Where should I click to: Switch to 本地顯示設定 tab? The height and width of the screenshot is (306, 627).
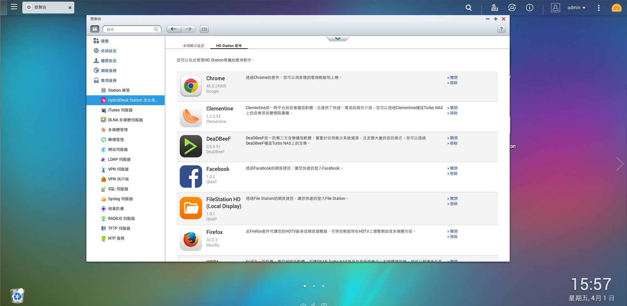(x=194, y=46)
